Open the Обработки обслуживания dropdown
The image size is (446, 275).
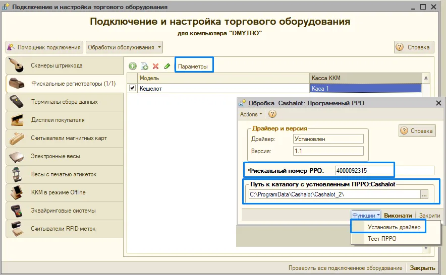click(124, 47)
